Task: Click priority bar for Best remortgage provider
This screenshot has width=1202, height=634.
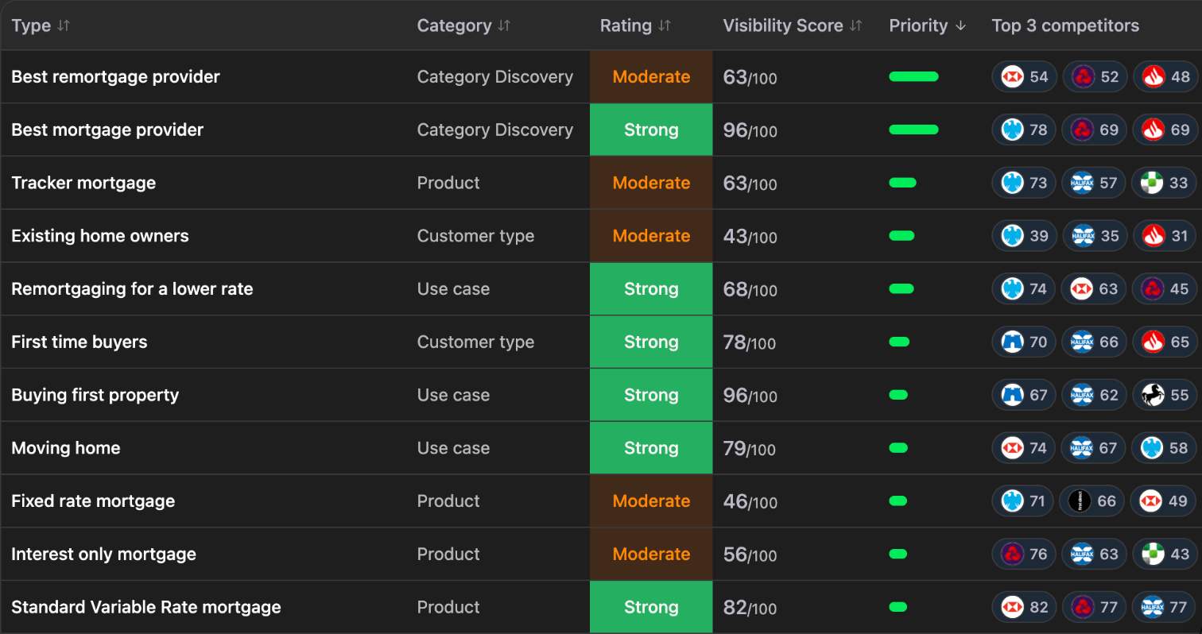Action: tap(913, 77)
